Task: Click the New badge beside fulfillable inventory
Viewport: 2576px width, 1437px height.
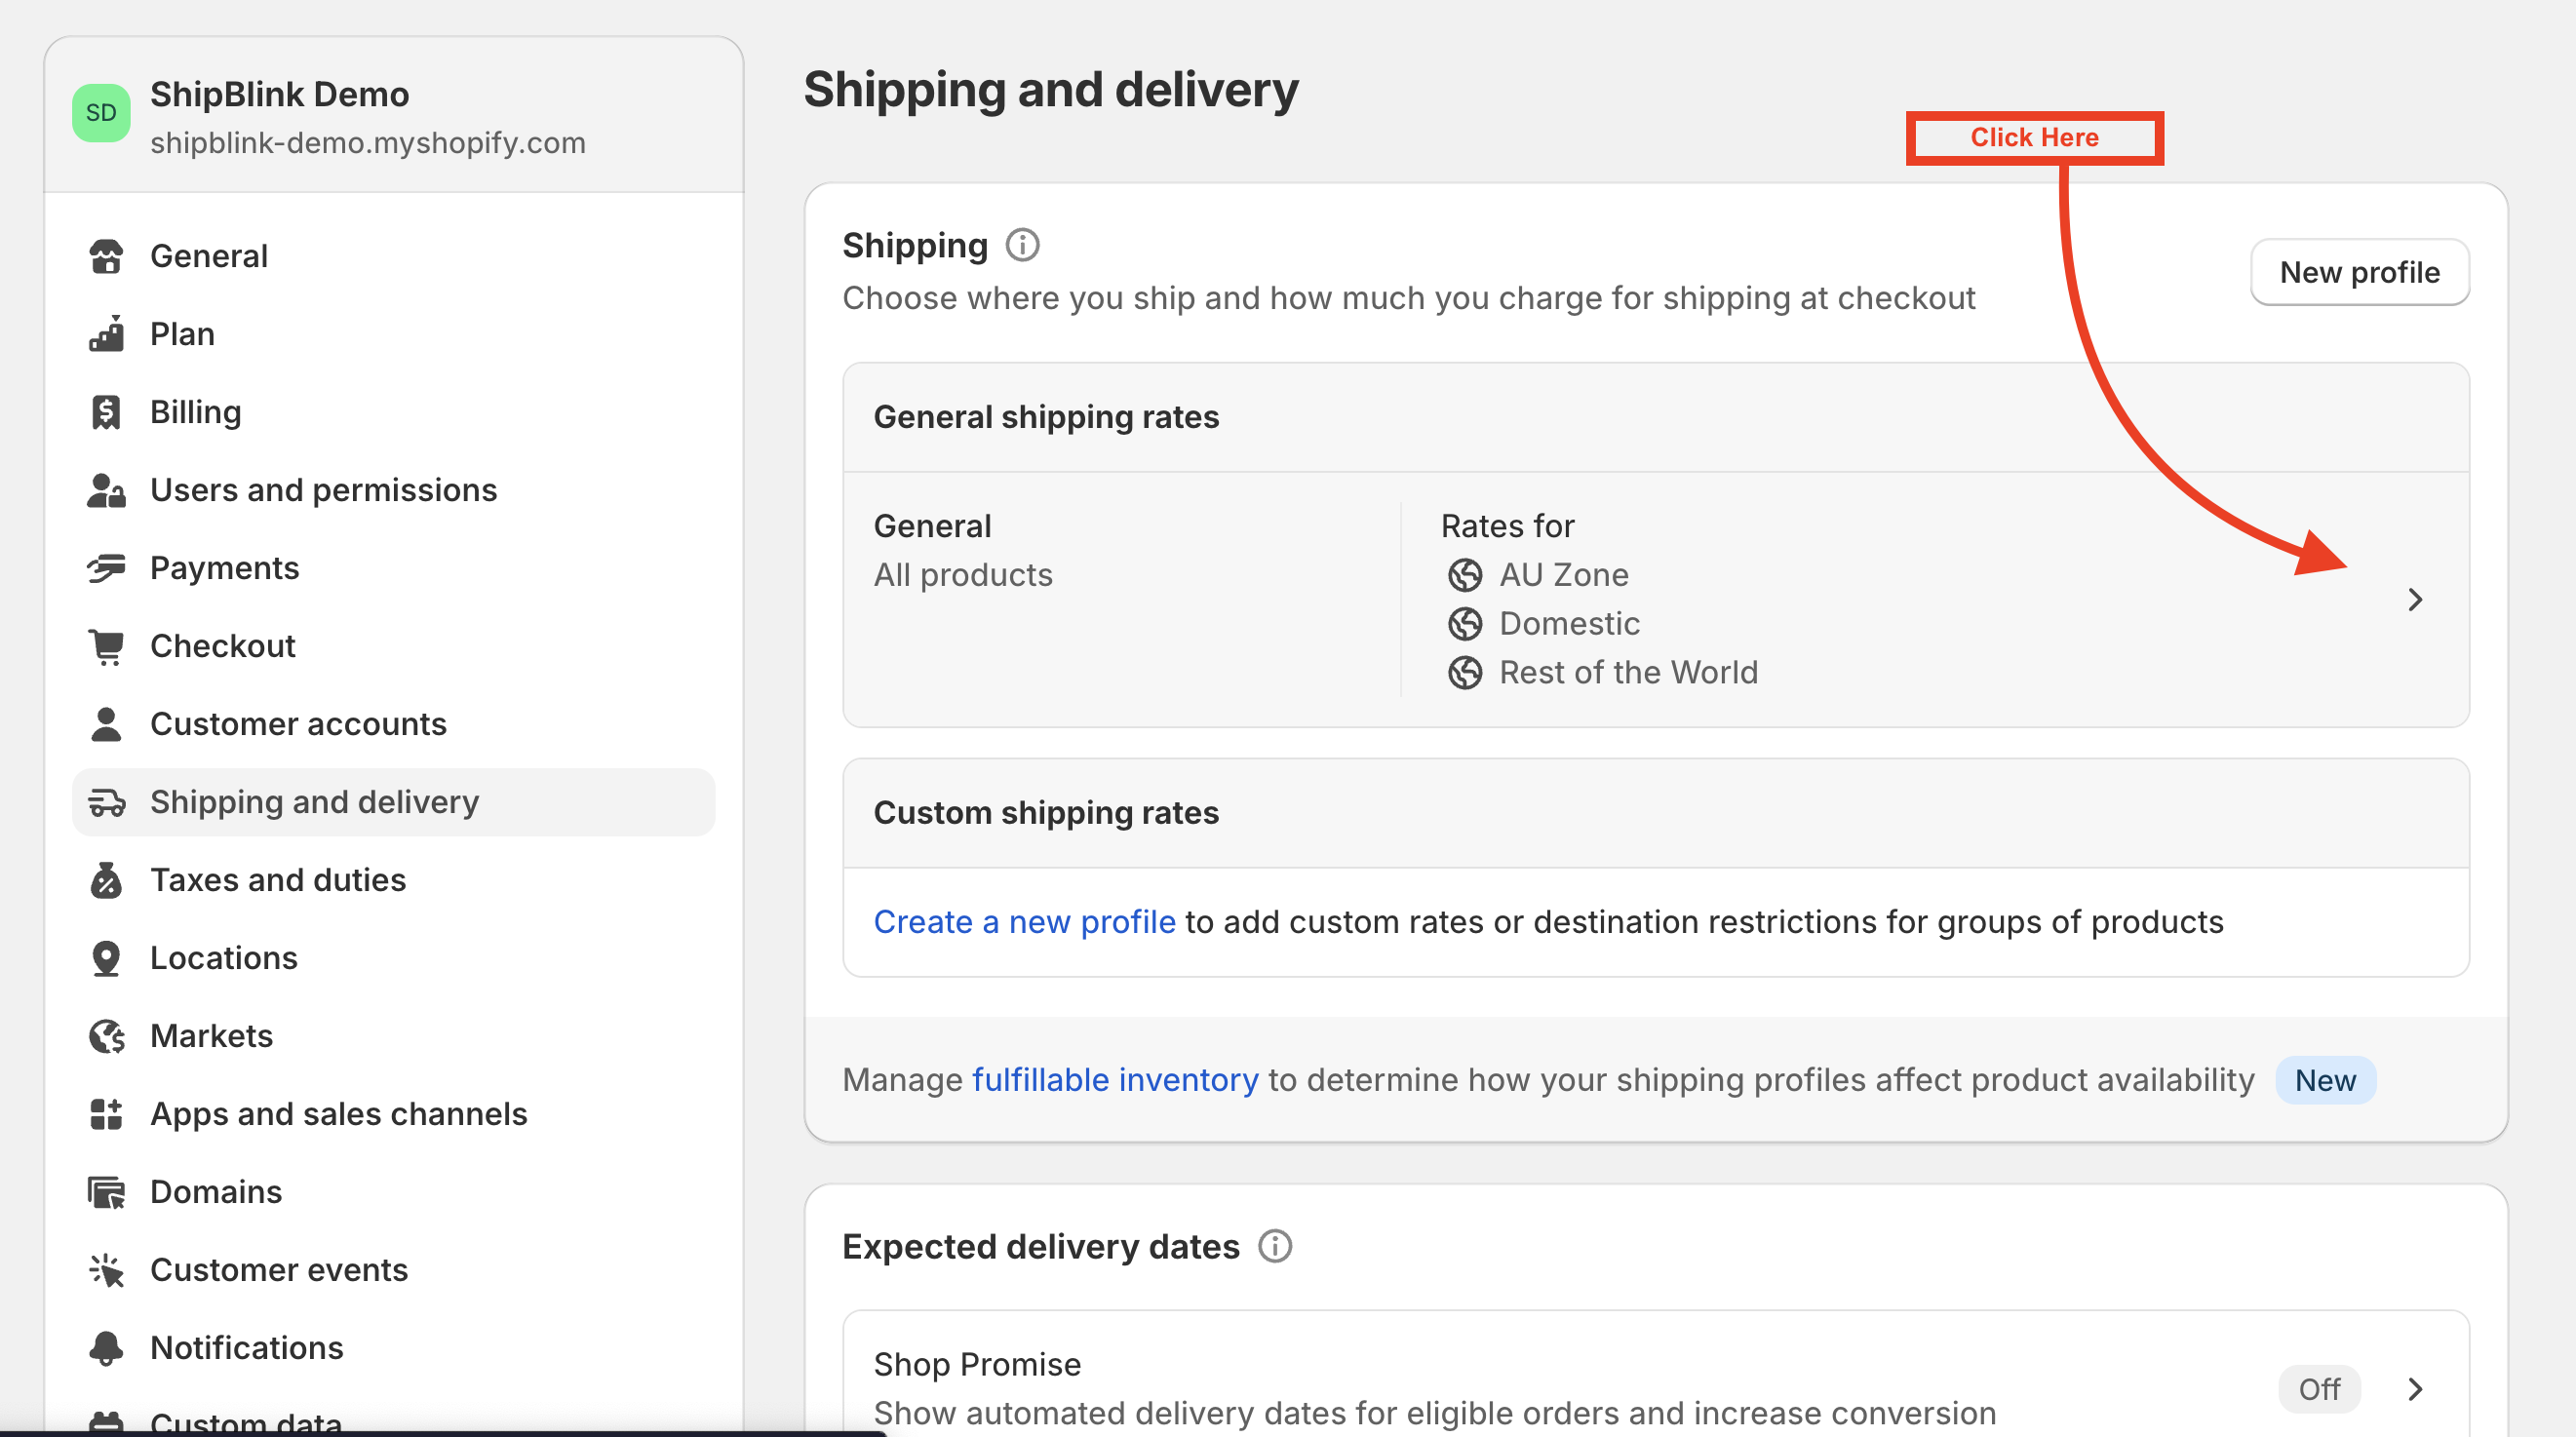Action: tap(2325, 1081)
